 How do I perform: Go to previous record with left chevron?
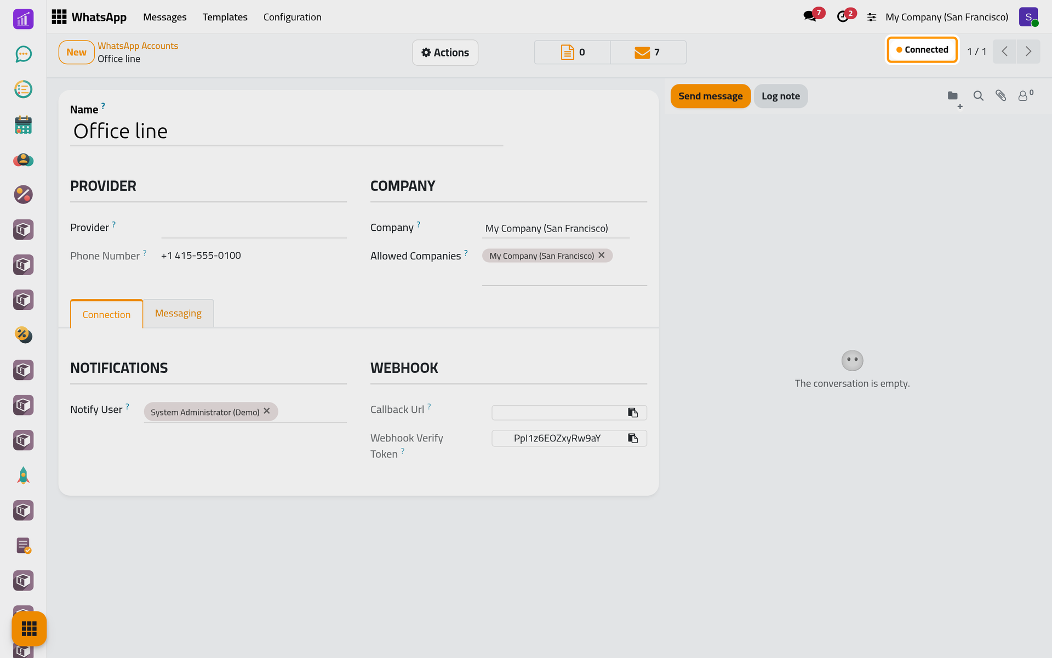point(1004,52)
